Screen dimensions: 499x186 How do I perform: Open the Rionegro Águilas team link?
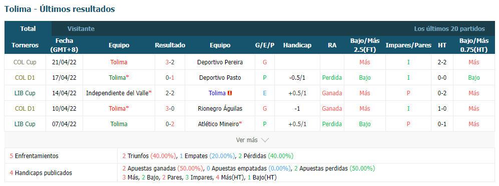220,109
